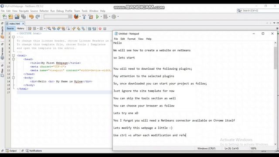
Task: Toggle Rectangular Selection in editor toolbar
Action: [68, 28]
